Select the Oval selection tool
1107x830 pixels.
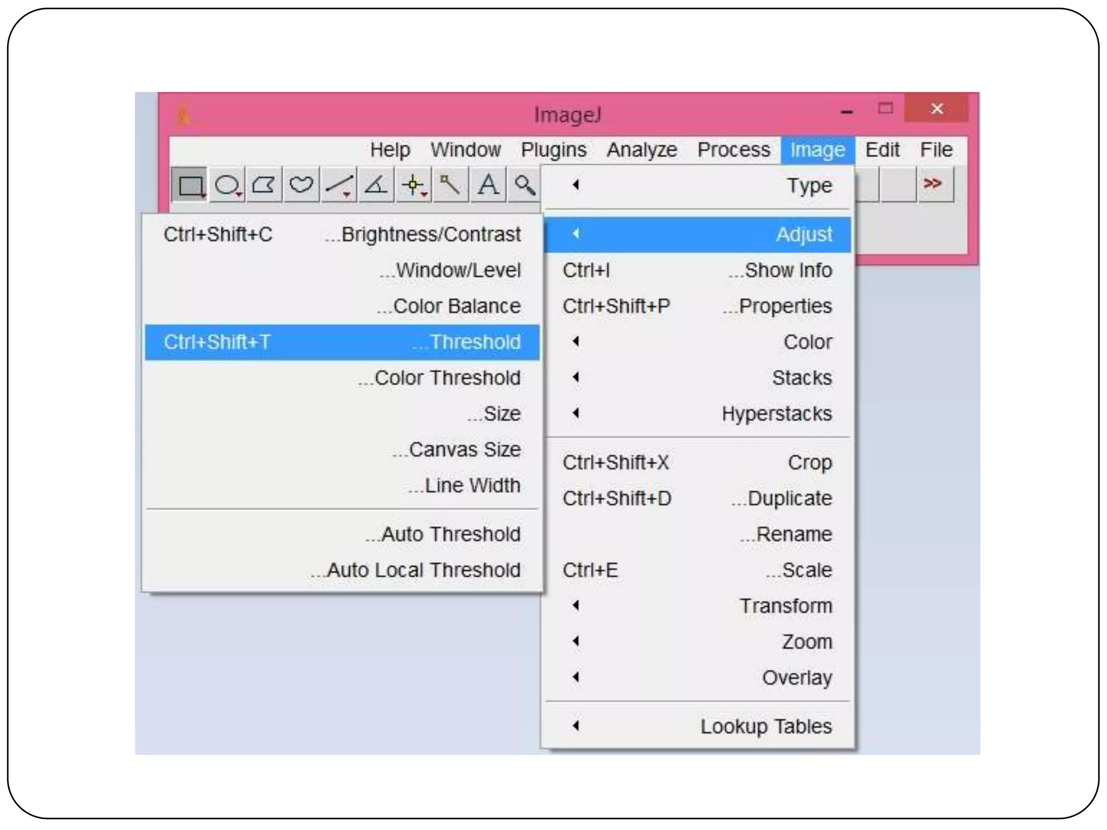pos(227,185)
